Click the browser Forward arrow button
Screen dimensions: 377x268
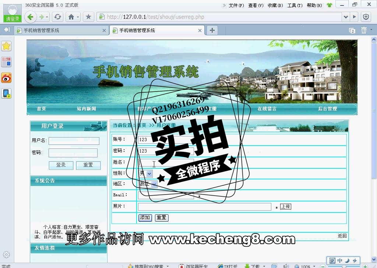[x=42, y=17]
